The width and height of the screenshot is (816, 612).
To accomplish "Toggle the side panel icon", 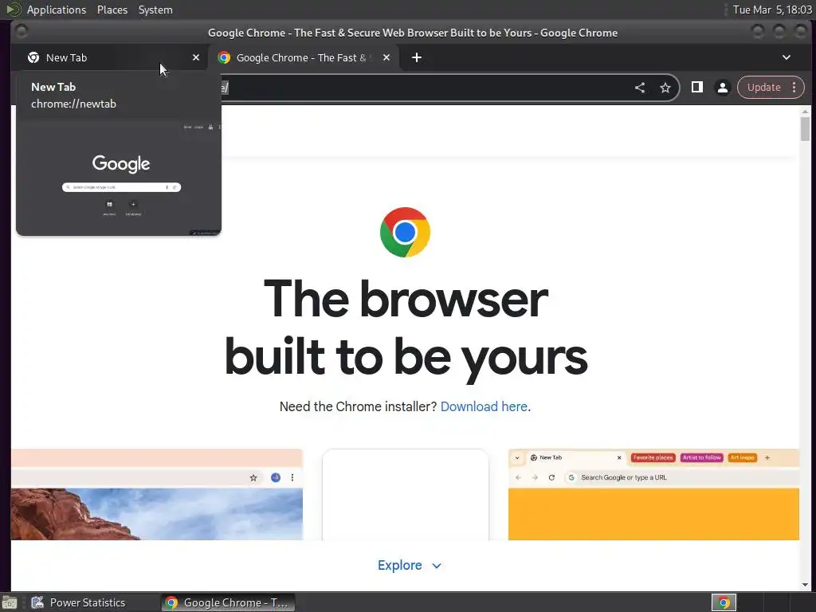I will click(x=696, y=88).
